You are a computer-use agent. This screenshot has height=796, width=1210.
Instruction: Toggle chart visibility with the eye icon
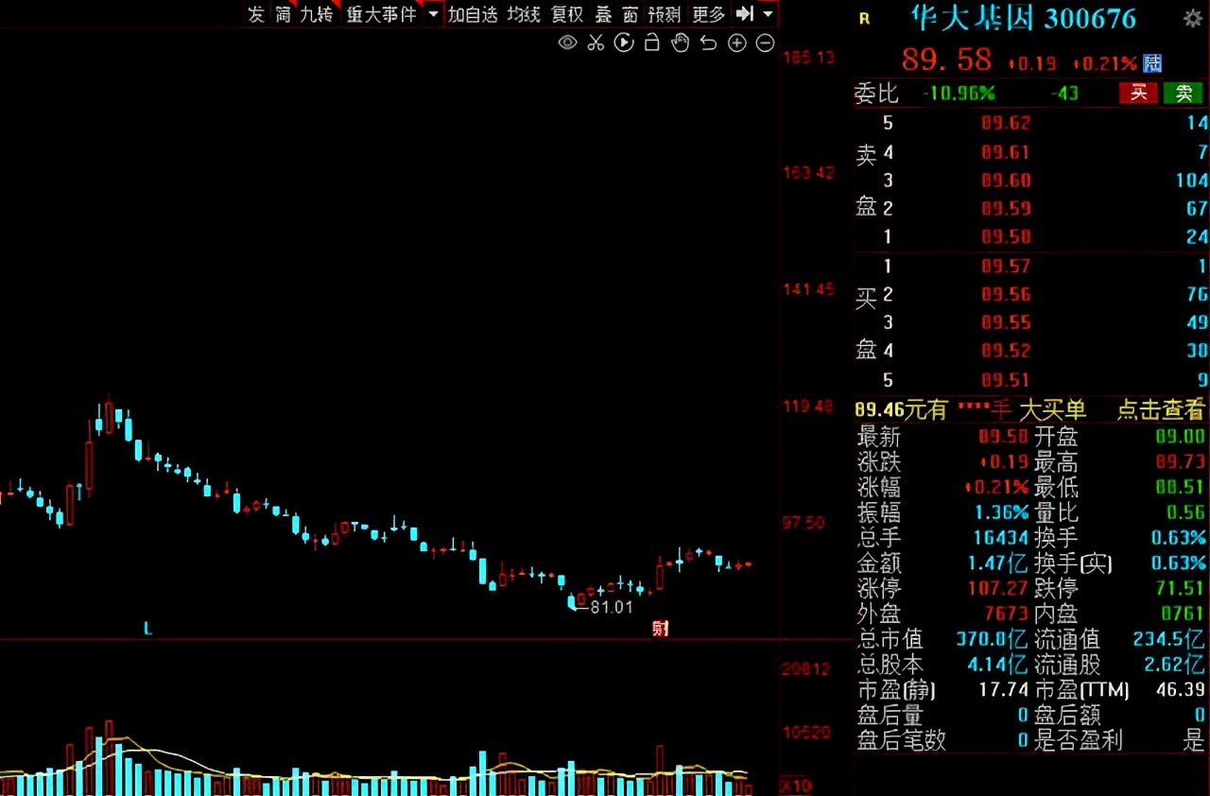click(567, 43)
